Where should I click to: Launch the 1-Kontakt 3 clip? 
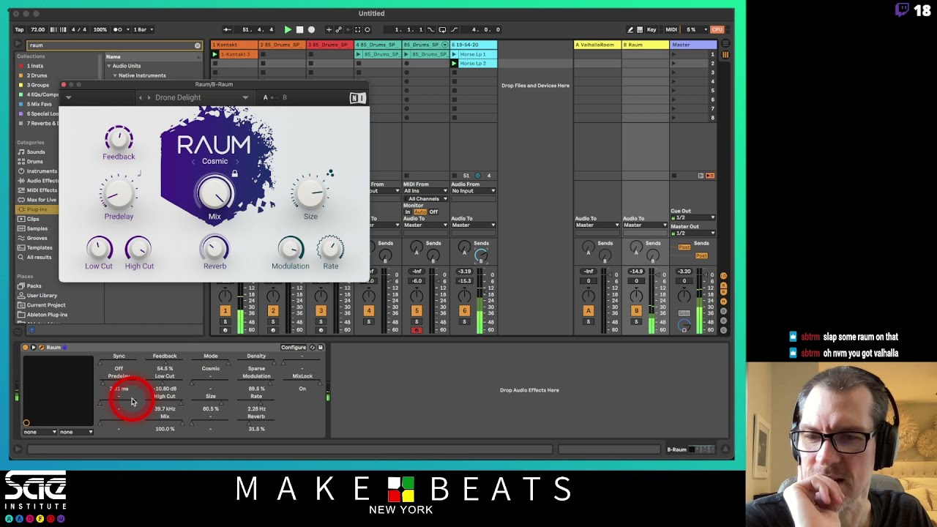(214, 54)
